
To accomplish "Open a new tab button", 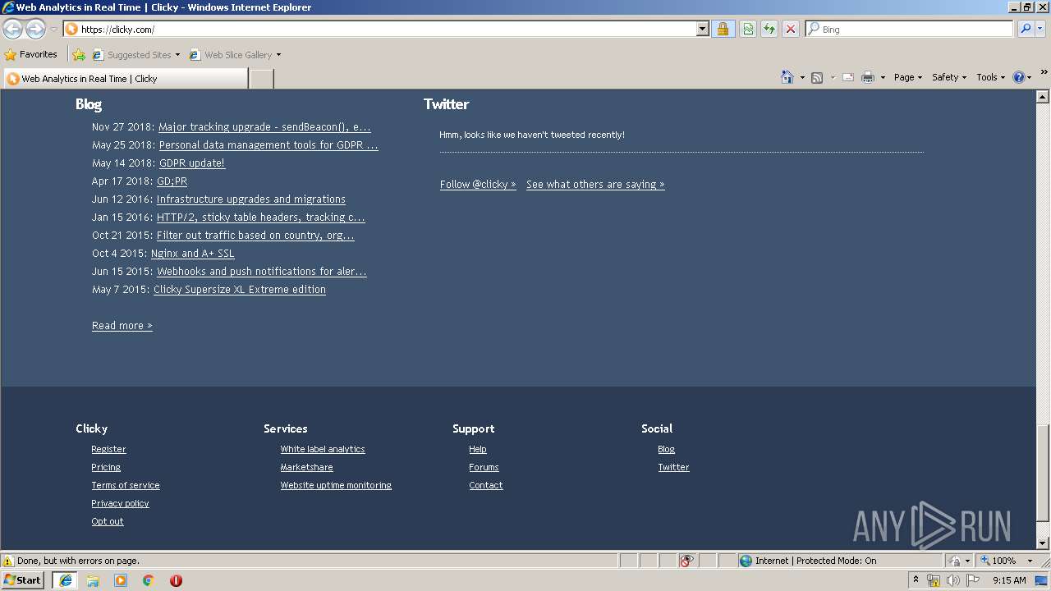I will [x=261, y=79].
